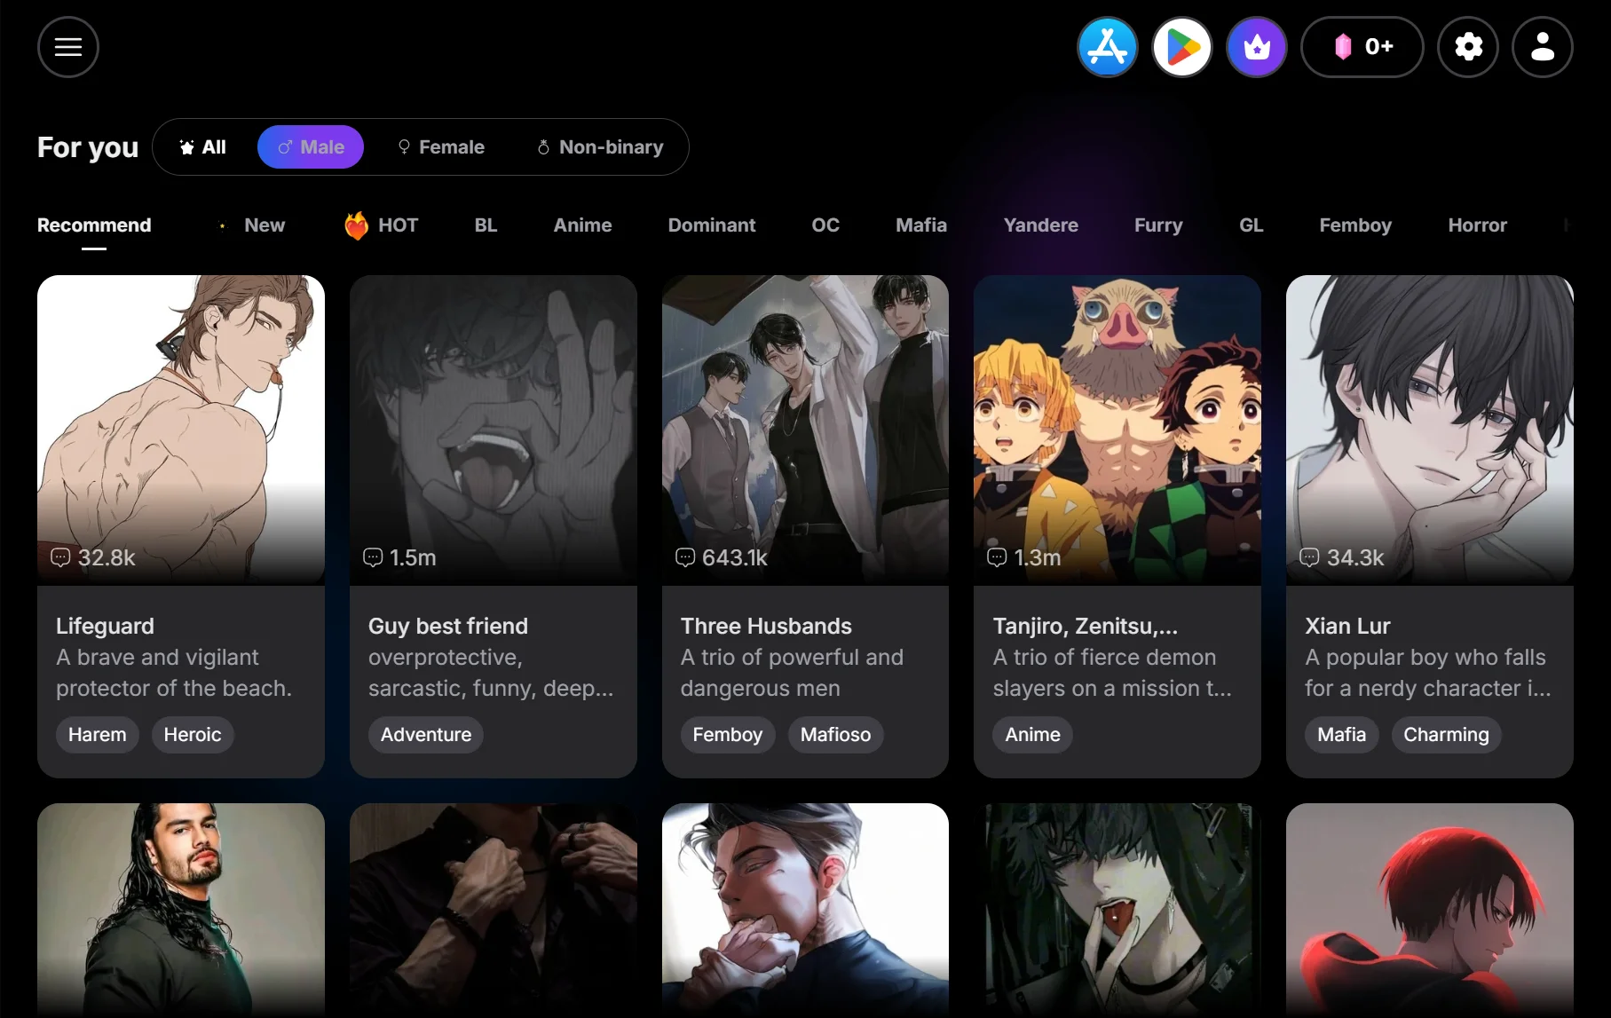This screenshot has width=1611, height=1018.
Task: Open the Anime category tab
Action: (582, 225)
